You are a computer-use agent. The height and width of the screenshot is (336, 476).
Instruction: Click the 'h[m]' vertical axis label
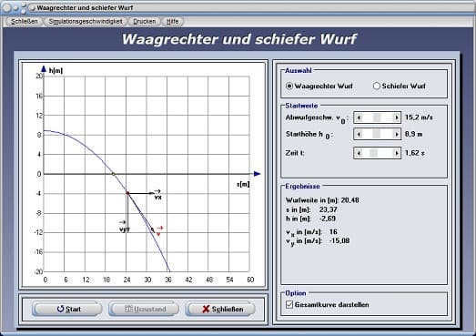click(56, 70)
